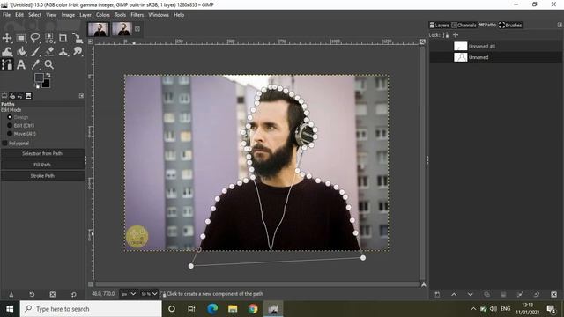This screenshot has width=564, height=317.
Task: Restore tool preset icon in tool options
Action: click(32, 294)
